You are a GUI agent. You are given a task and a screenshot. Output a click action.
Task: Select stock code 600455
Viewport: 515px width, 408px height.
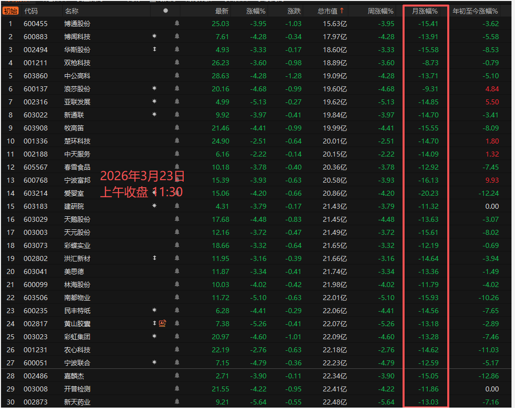tap(36, 24)
